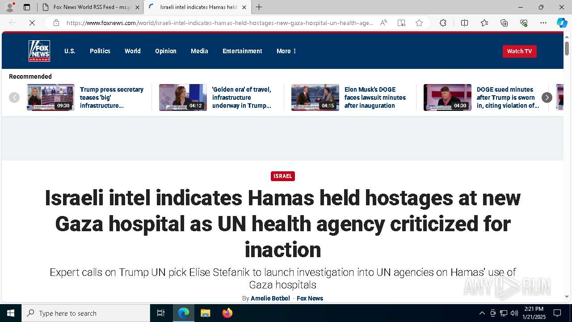Expand the More navigation menu
The height and width of the screenshot is (322, 572).
coord(286,51)
